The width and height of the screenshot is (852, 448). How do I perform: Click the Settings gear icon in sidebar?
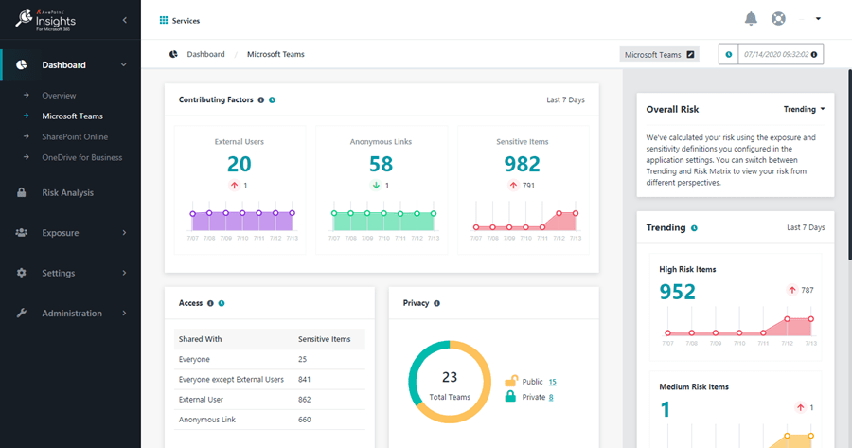point(21,273)
